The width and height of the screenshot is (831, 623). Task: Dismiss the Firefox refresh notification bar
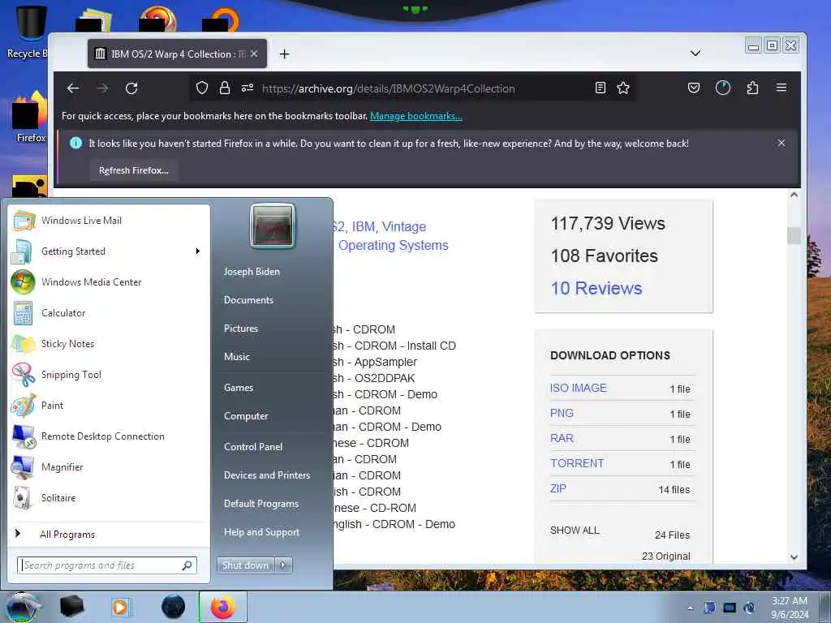coord(781,143)
